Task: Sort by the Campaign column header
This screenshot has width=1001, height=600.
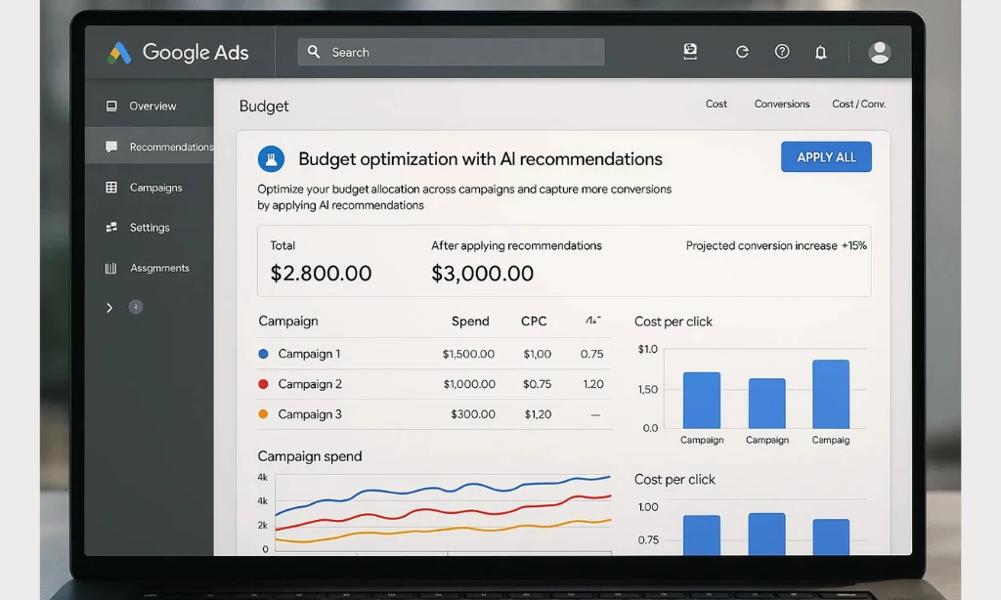Action: (x=288, y=321)
